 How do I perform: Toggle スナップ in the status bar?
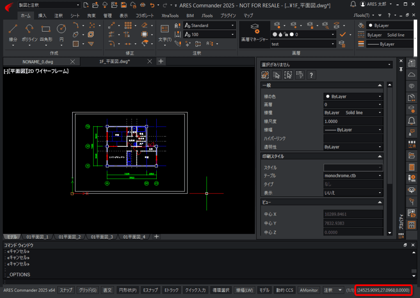(66, 290)
